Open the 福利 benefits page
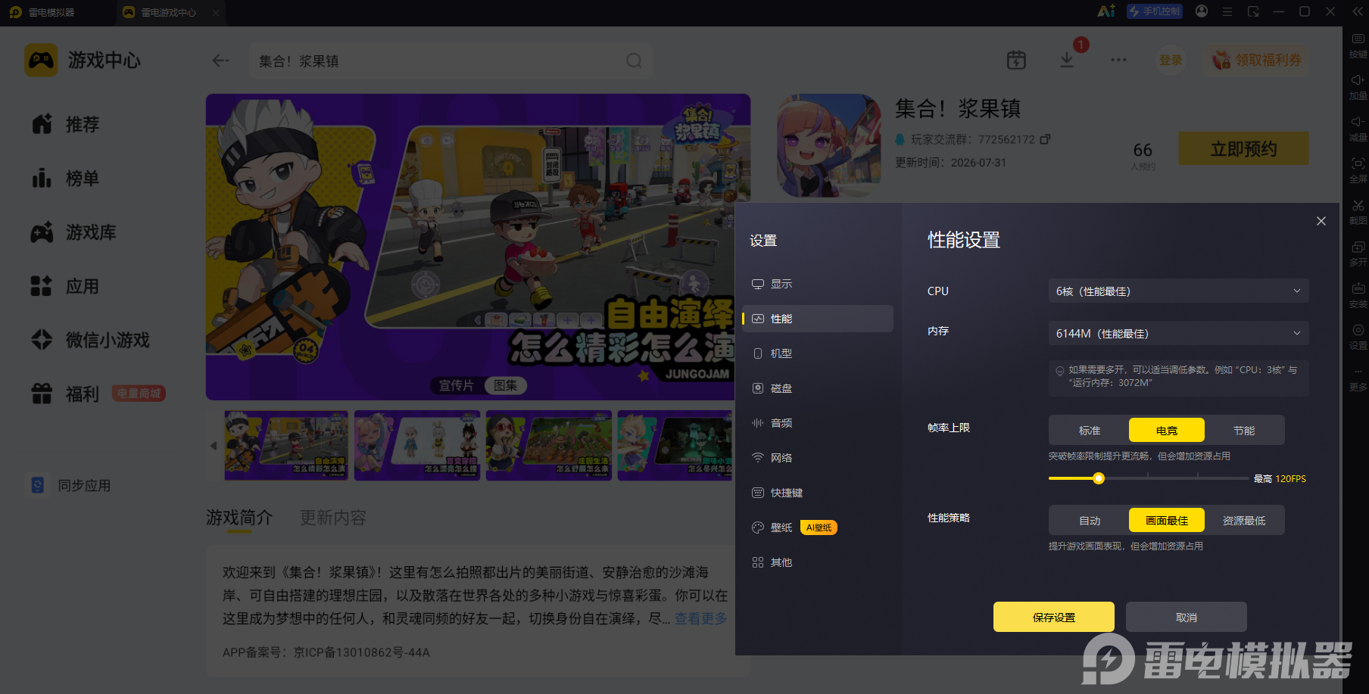Image resolution: width=1369 pixels, height=694 pixels. coord(66,394)
